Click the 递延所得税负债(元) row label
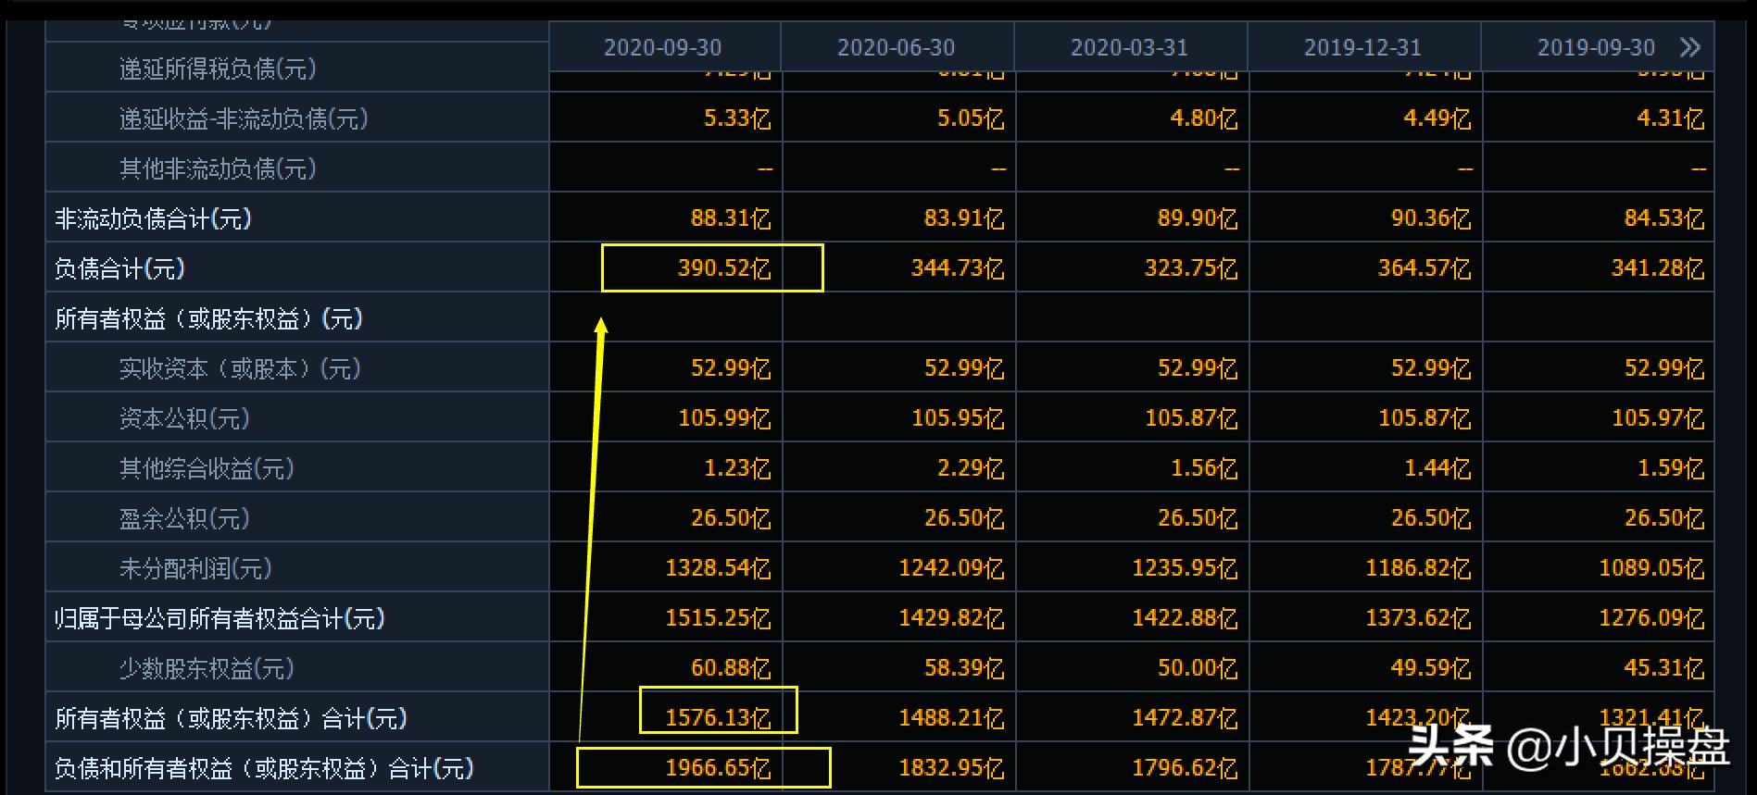 coord(218,68)
